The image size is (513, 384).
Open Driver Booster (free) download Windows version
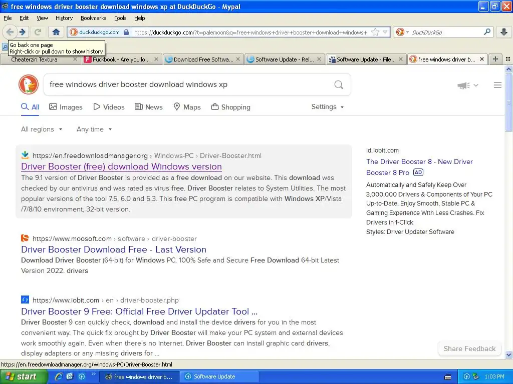[x=121, y=166]
